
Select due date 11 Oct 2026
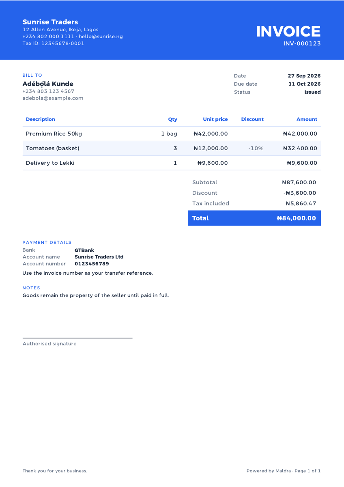305,84
